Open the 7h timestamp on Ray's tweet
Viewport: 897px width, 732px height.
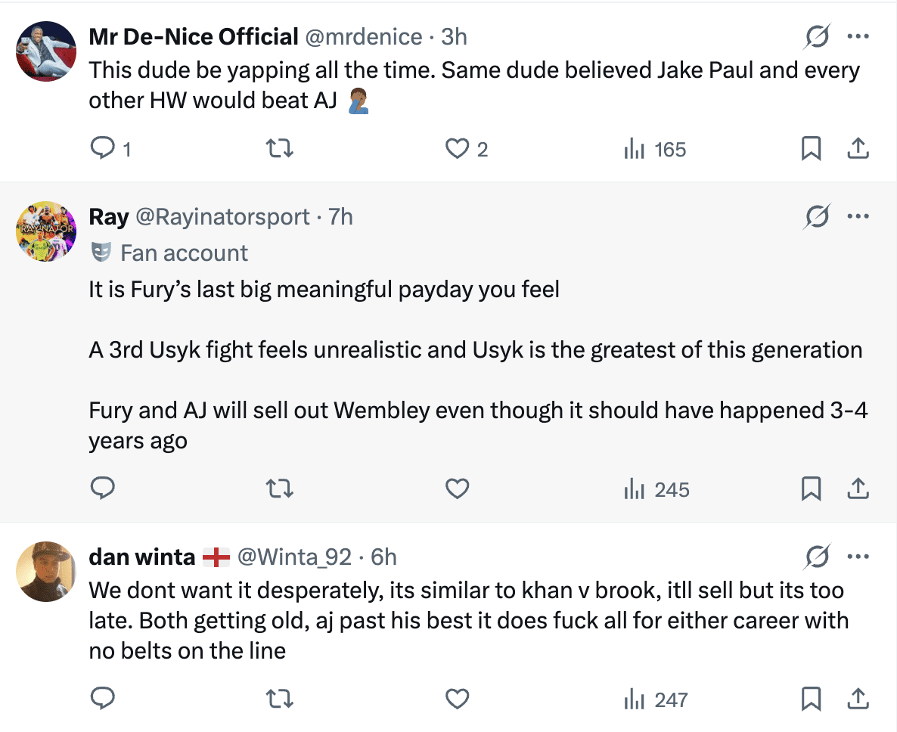(340, 217)
